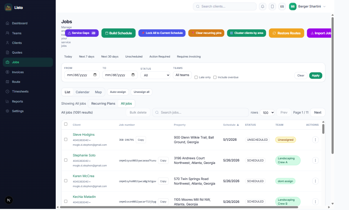Open Settings from sidebar
The image size is (349, 210).
click(x=28, y=111)
